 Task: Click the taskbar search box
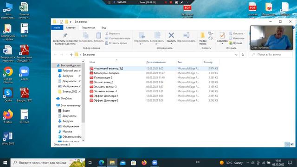48,163
